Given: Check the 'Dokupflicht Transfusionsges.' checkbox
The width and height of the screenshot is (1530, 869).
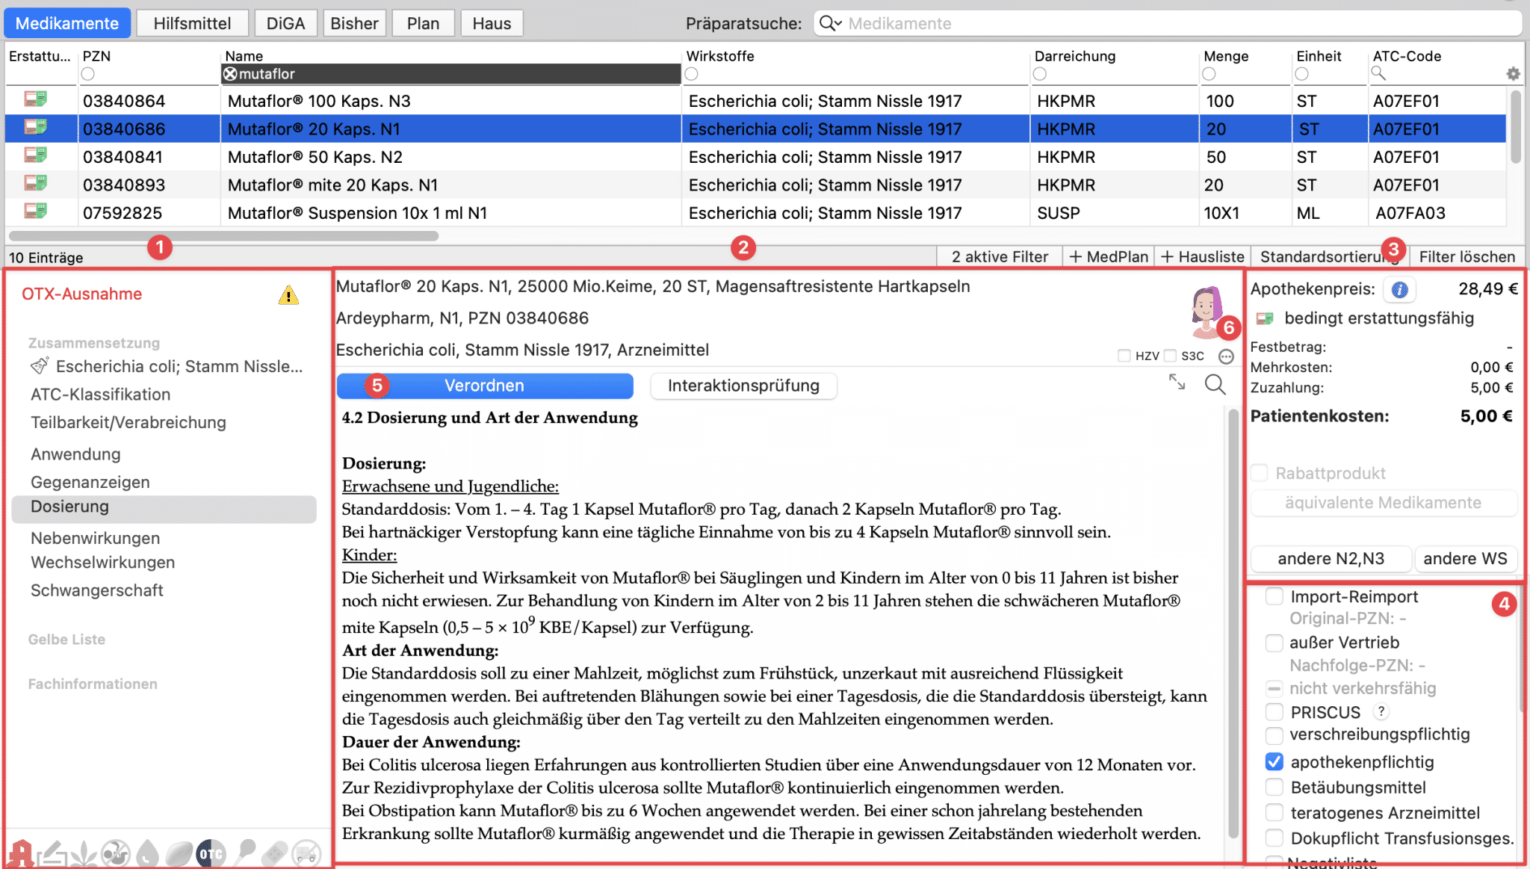Looking at the screenshot, I should [x=1275, y=838].
